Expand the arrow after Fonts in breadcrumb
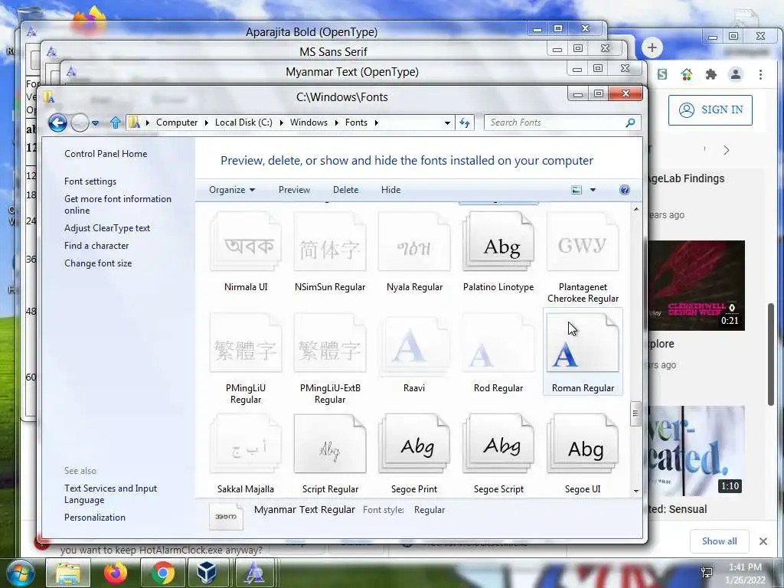The width and height of the screenshot is (784, 588). click(x=376, y=122)
